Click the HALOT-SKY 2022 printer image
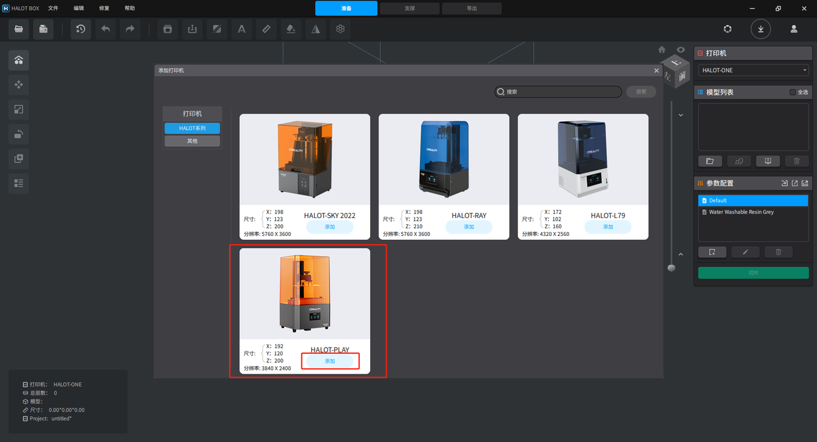 [x=305, y=159]
